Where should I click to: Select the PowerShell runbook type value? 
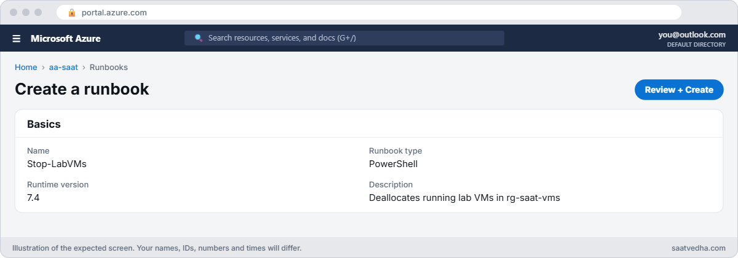tap(393, 164)
